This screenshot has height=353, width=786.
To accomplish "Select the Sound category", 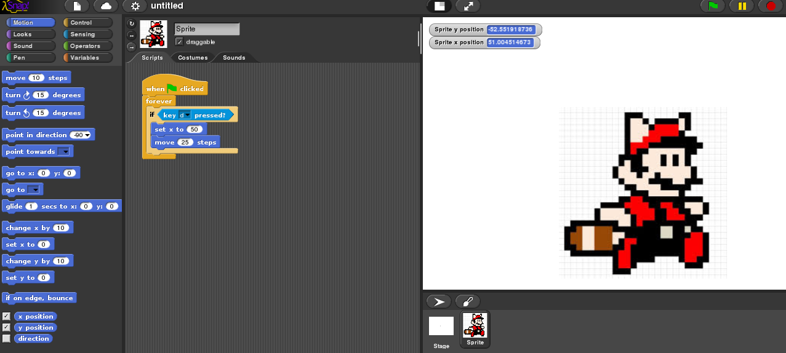I will 30,46.
